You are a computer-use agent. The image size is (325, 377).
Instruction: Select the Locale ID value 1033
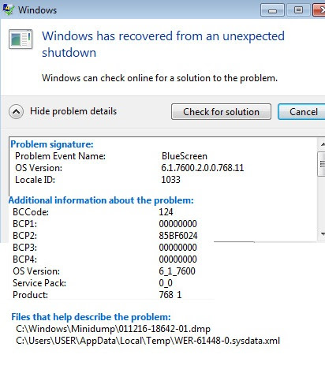point(170,180)
